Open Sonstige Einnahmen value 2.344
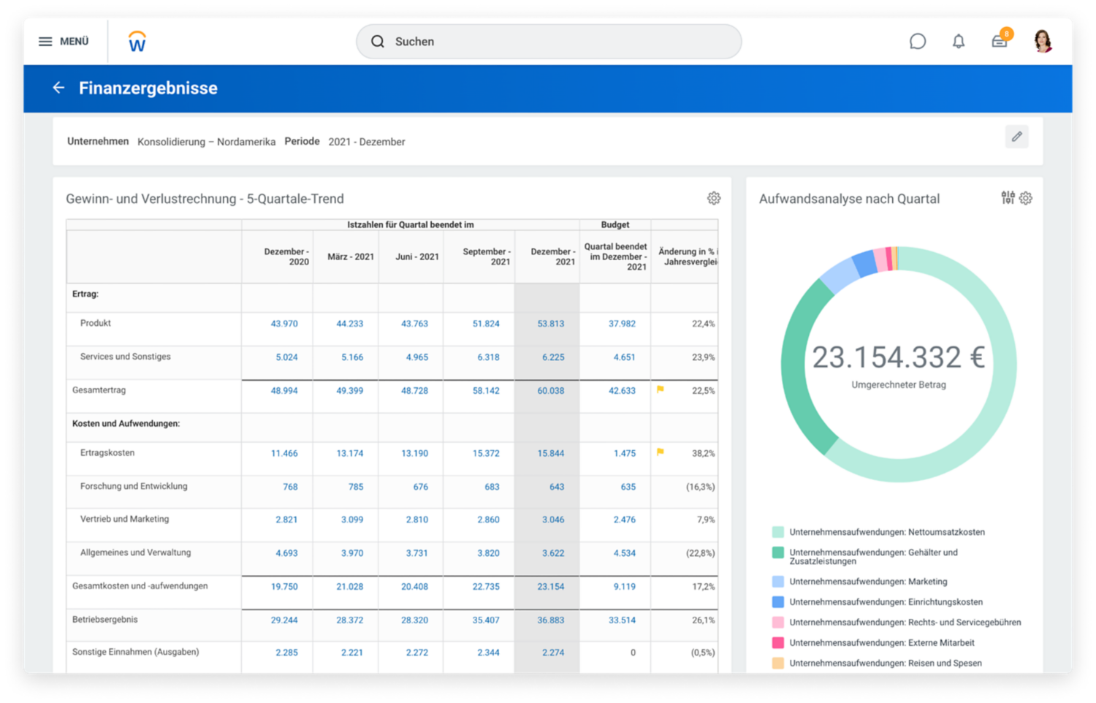This screenshot has height=703, width=1096. click(x=488, y=653)
